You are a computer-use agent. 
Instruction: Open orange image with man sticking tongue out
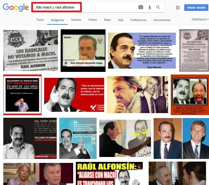click(x=190, y=95)
